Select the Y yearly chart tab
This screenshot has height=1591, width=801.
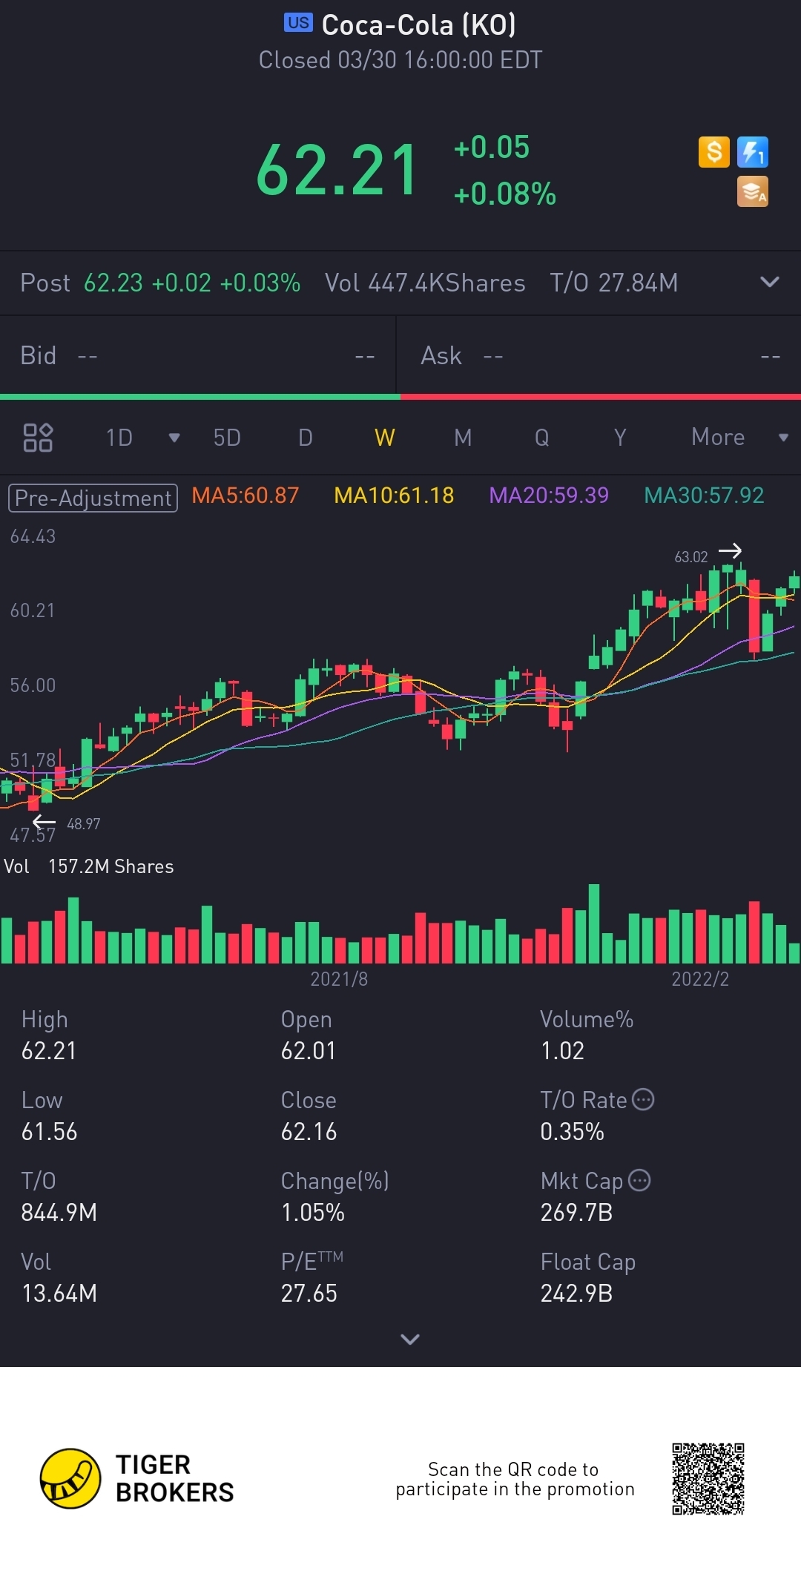[620, 438]
